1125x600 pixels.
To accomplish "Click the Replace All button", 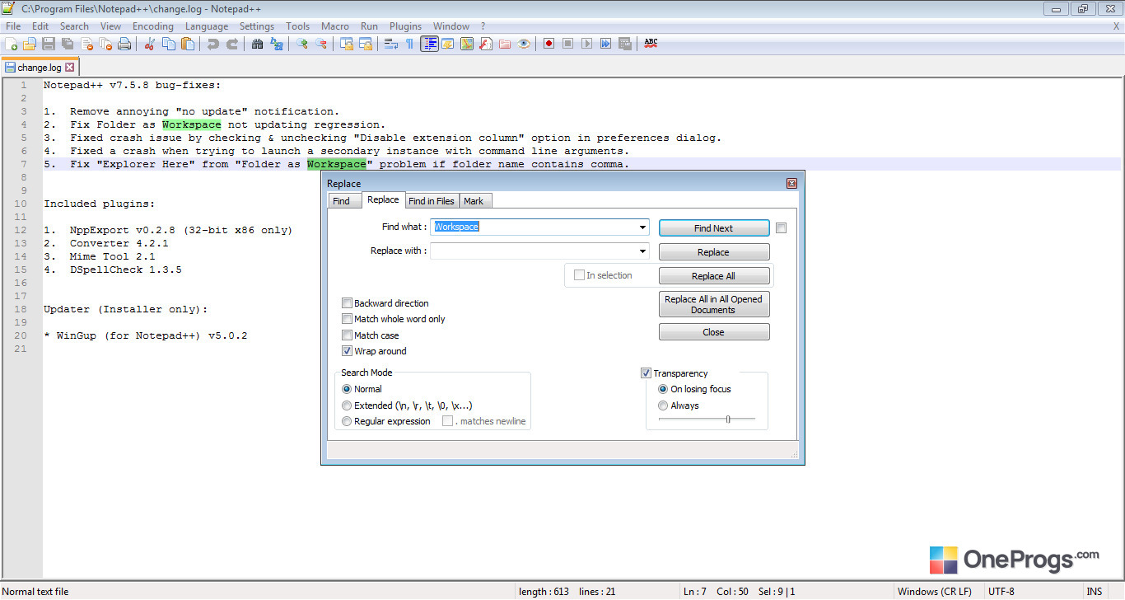I will click(x=713, y=276).
